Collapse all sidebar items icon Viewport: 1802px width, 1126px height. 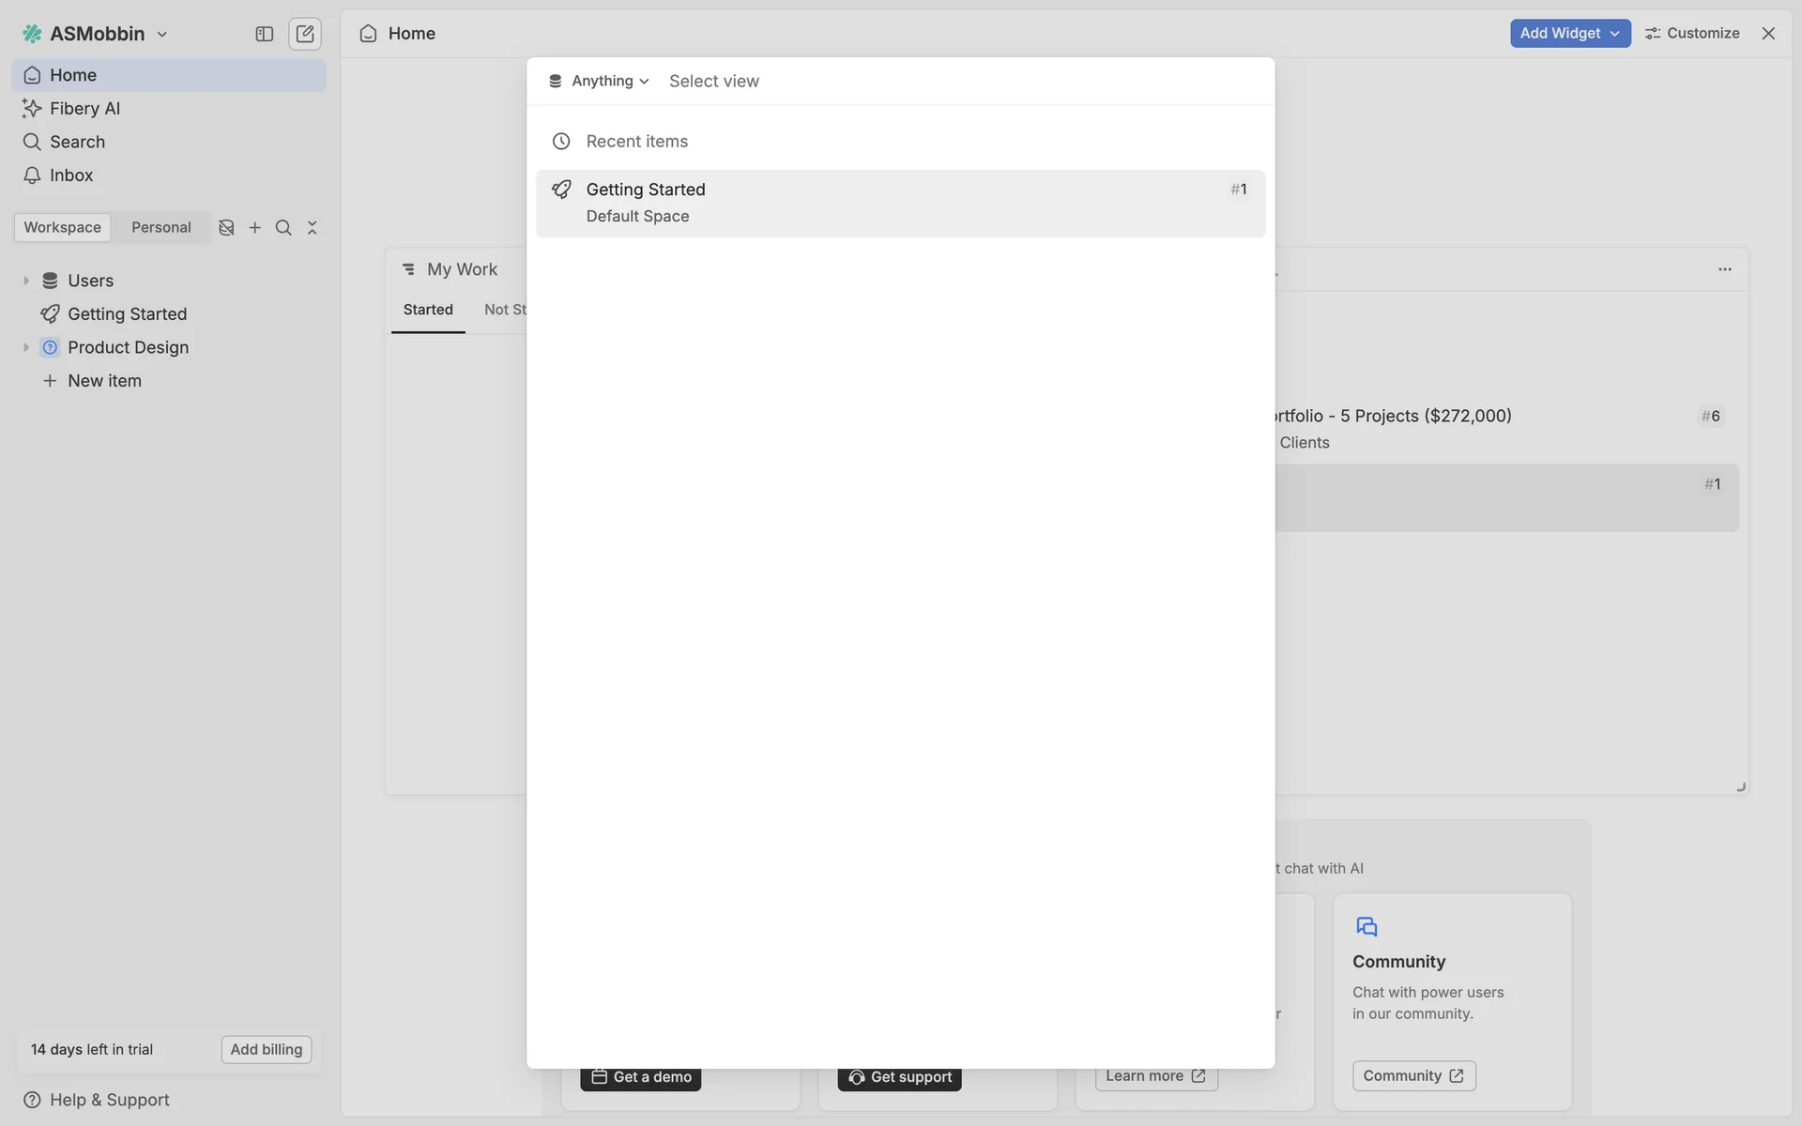pyautogui.click(x=313, y=228)
